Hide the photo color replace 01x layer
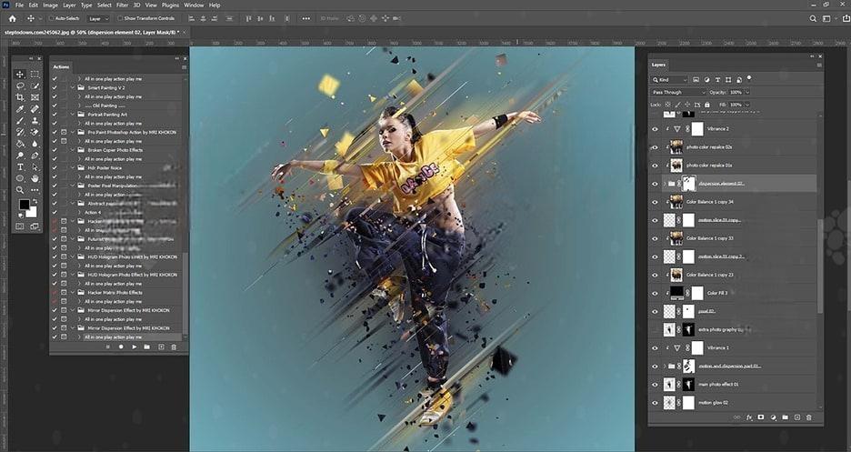 coord(655,166)
